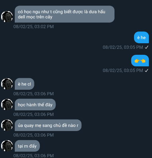Click the timestamp below "ủa quay mẹ sang chủ đề nào r"
Viewport: 152px width, 158px height.
pyautogui.click(x=34, y=135)
